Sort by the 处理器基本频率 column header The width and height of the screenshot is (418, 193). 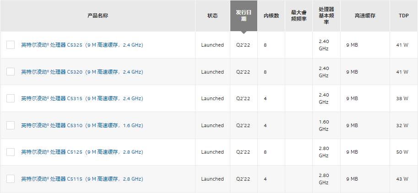click(326, 16)
